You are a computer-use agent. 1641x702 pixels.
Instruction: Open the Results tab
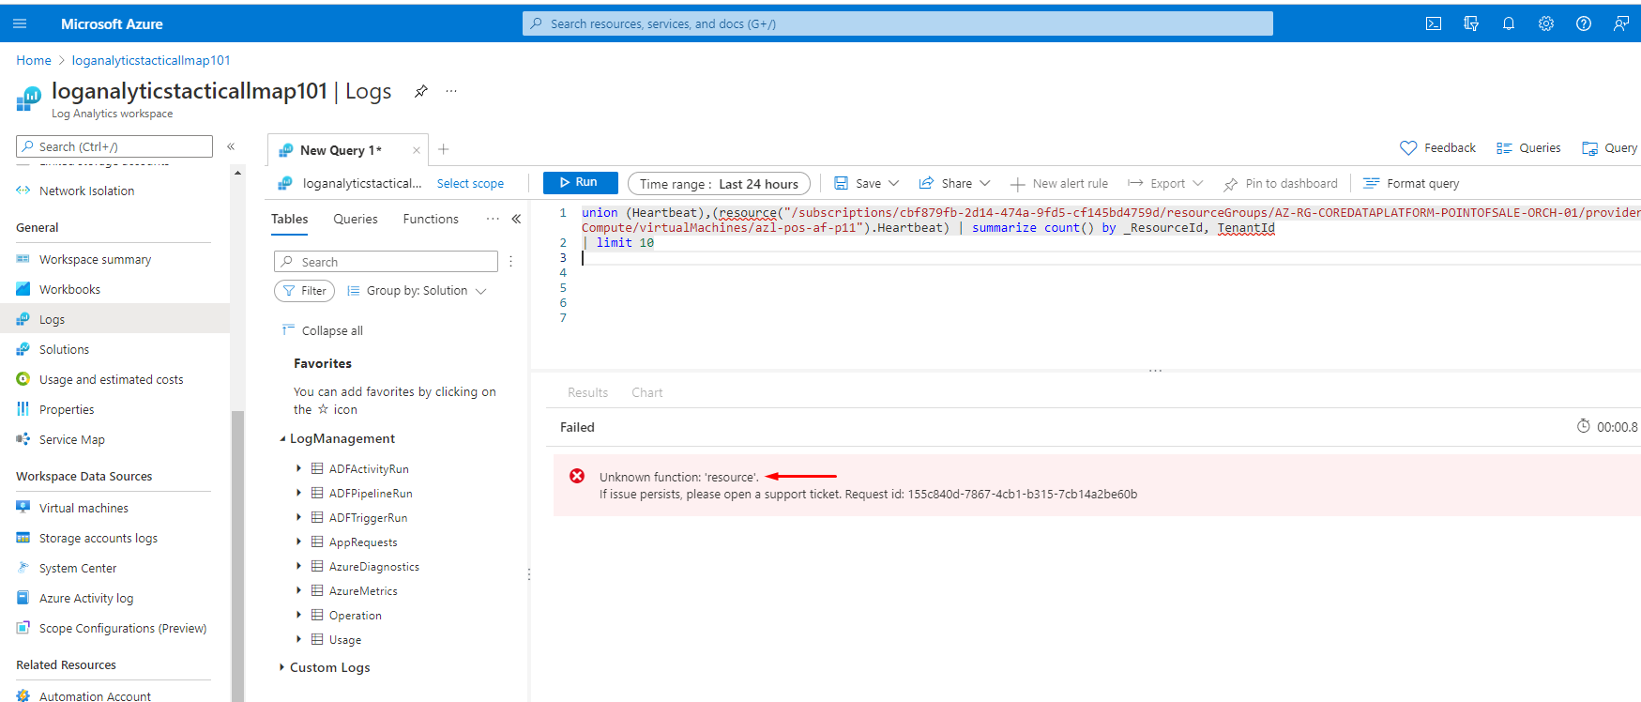[587, 392]
